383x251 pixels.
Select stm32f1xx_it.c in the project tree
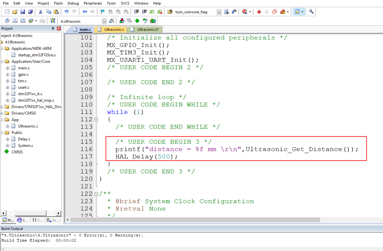pos(30,94)
